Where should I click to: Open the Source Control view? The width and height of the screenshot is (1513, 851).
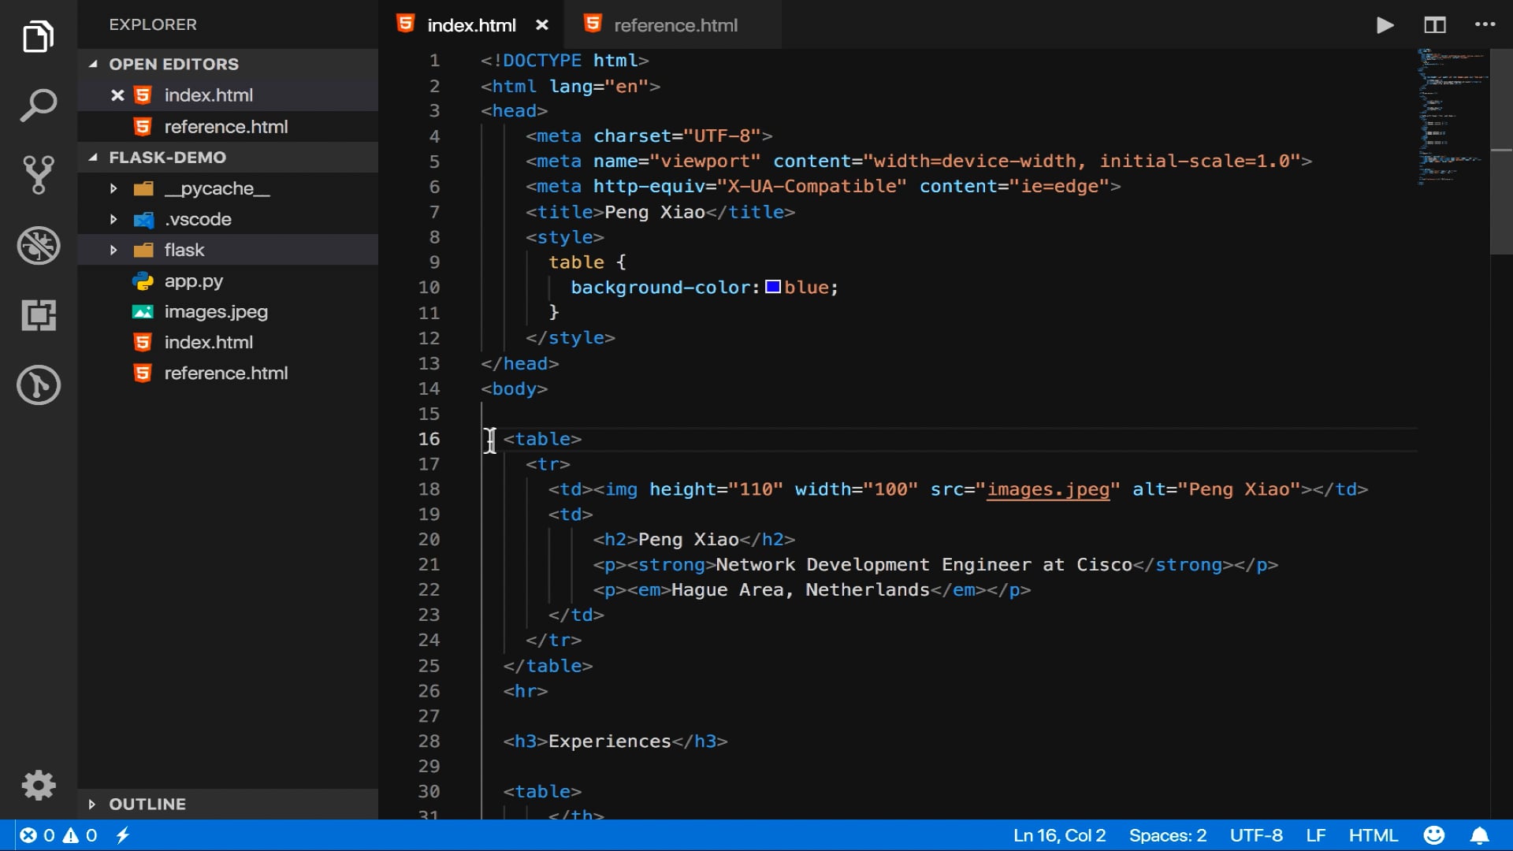tap(38, 175)
